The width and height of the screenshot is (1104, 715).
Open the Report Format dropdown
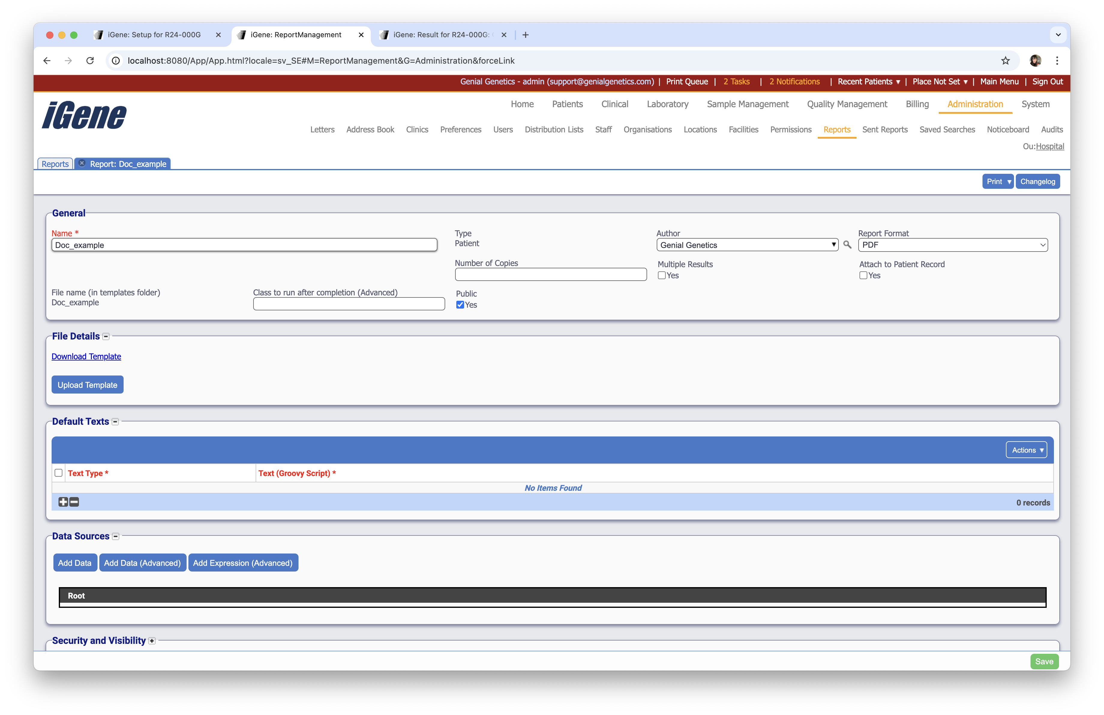pyautogui.click(x=953, y=245)
